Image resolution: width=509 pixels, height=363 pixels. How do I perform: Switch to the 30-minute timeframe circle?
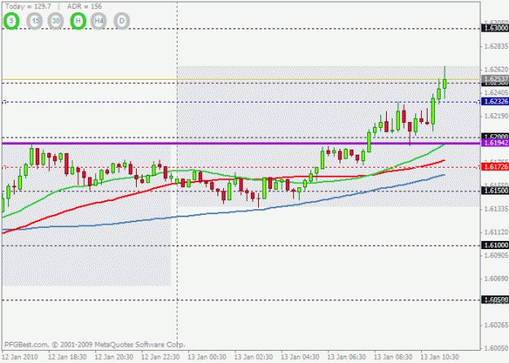[x=56, y=21]
